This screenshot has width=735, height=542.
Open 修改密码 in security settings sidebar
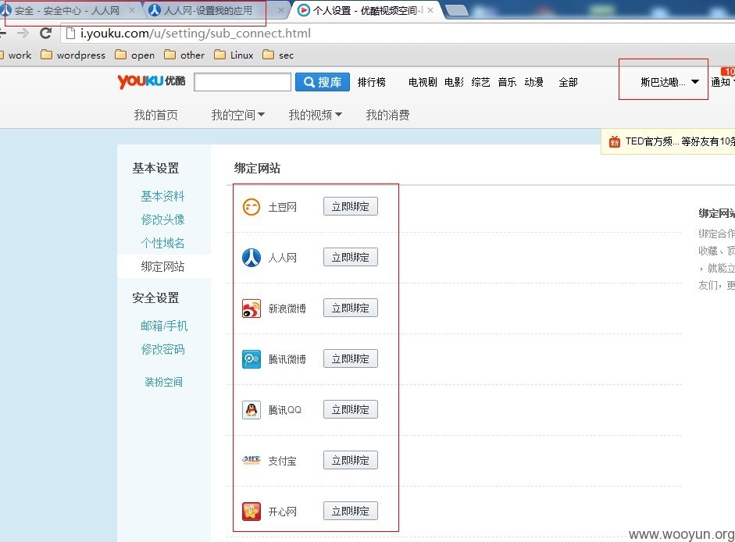[x=162, y=349]
